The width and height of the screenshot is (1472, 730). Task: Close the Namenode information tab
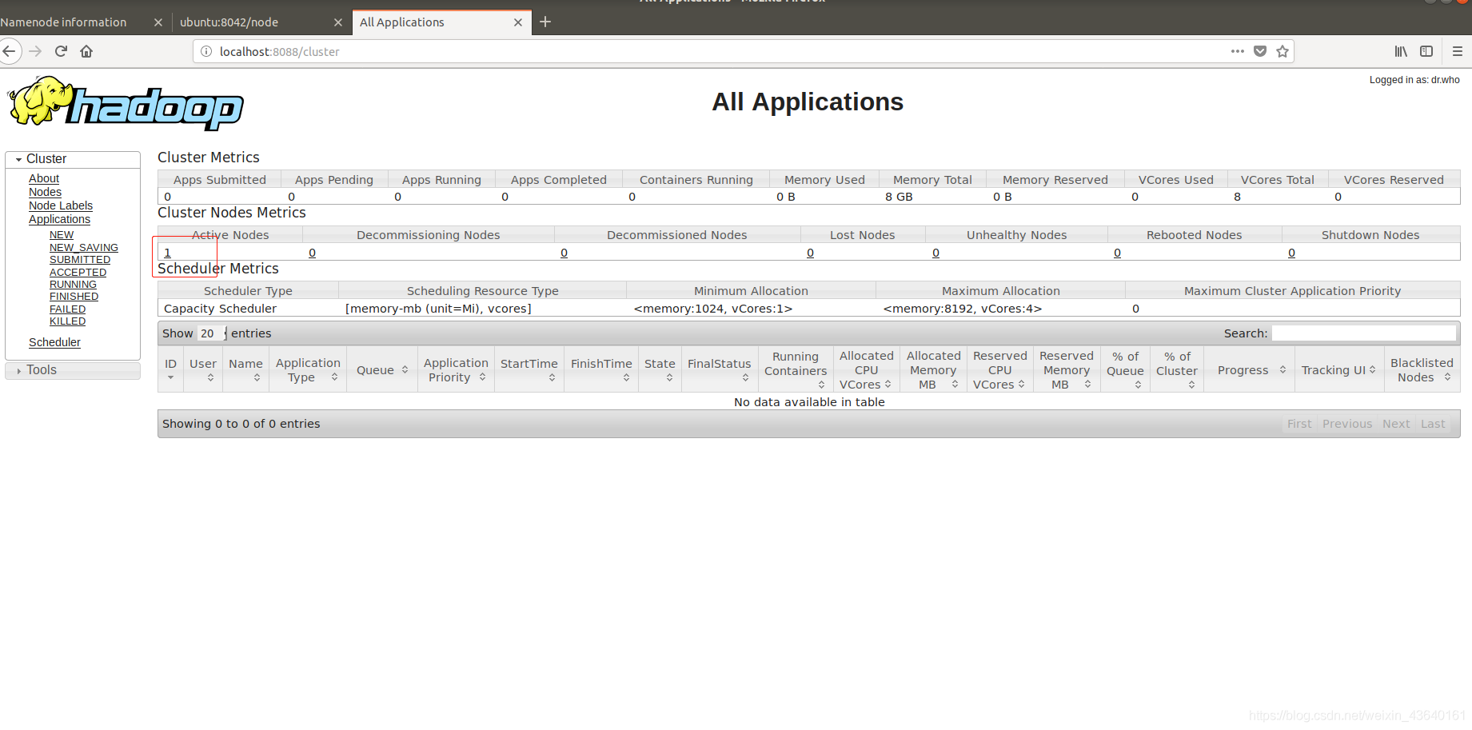click(158, 22)
